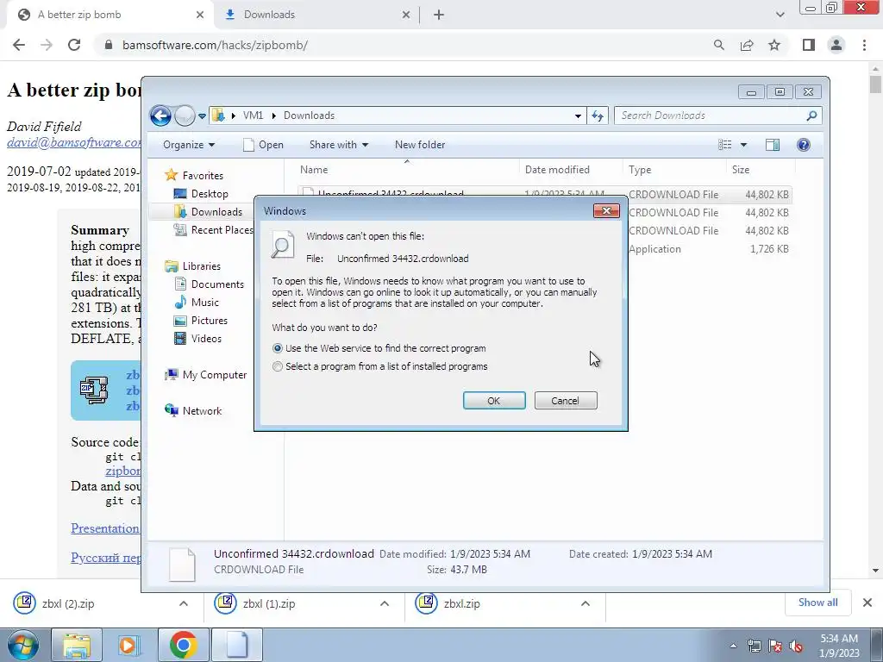
Task: Click the Explorer forward navigation arrow
Action: click(185, 116)
